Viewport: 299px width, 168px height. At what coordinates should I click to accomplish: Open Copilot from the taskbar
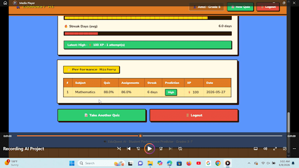point(160,163)
